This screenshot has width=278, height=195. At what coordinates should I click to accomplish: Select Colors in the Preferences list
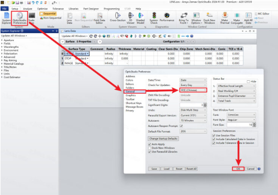coord(129,80)
